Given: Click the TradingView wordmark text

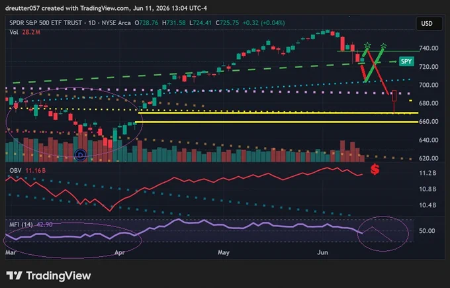Looking at the screenshot, I should coord(58,275).
